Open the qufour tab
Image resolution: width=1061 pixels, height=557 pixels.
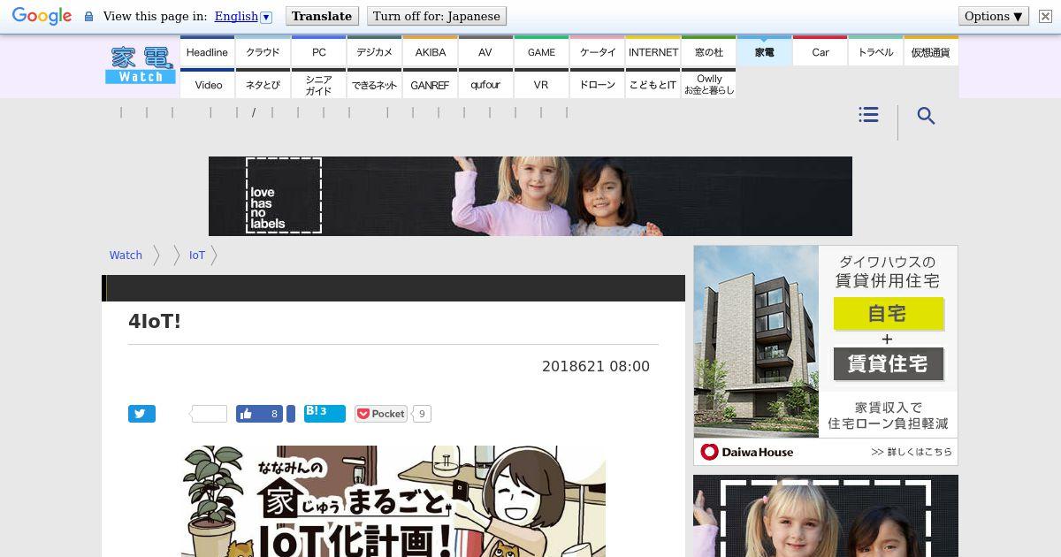coord(485,84)
